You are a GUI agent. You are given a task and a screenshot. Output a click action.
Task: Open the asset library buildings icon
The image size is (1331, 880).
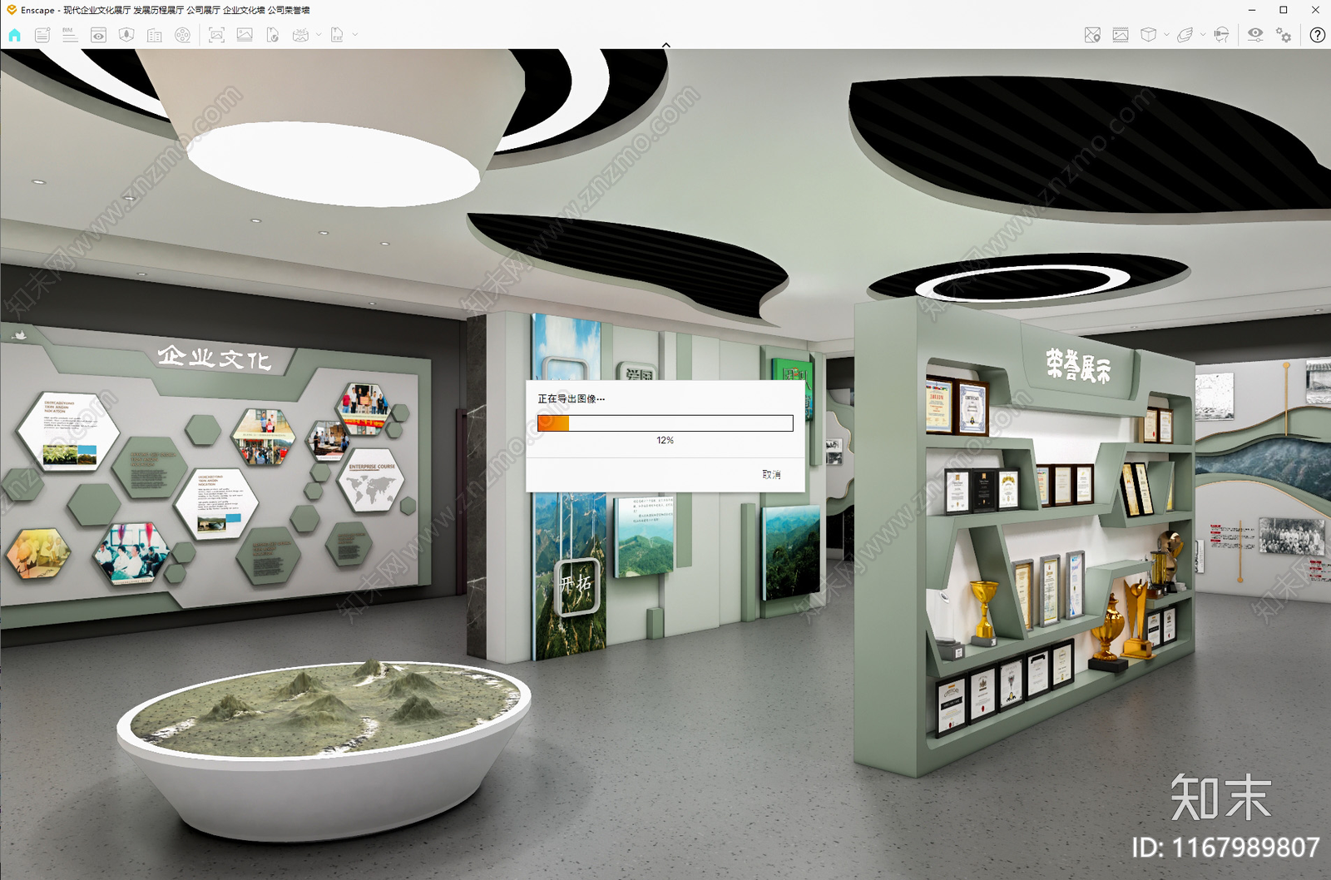[155, 35]
